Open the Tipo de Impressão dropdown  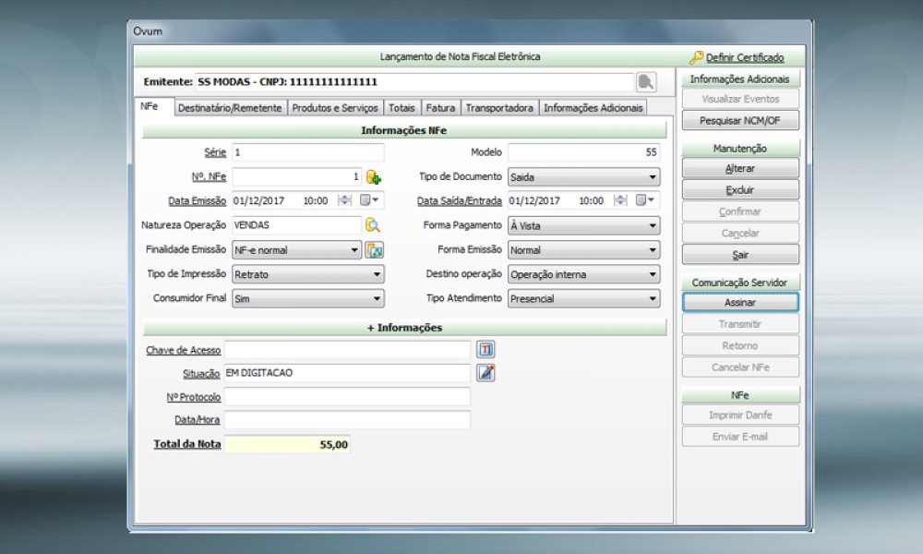377,274
